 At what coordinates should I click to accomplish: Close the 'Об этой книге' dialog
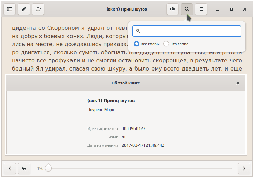[238, 83]
